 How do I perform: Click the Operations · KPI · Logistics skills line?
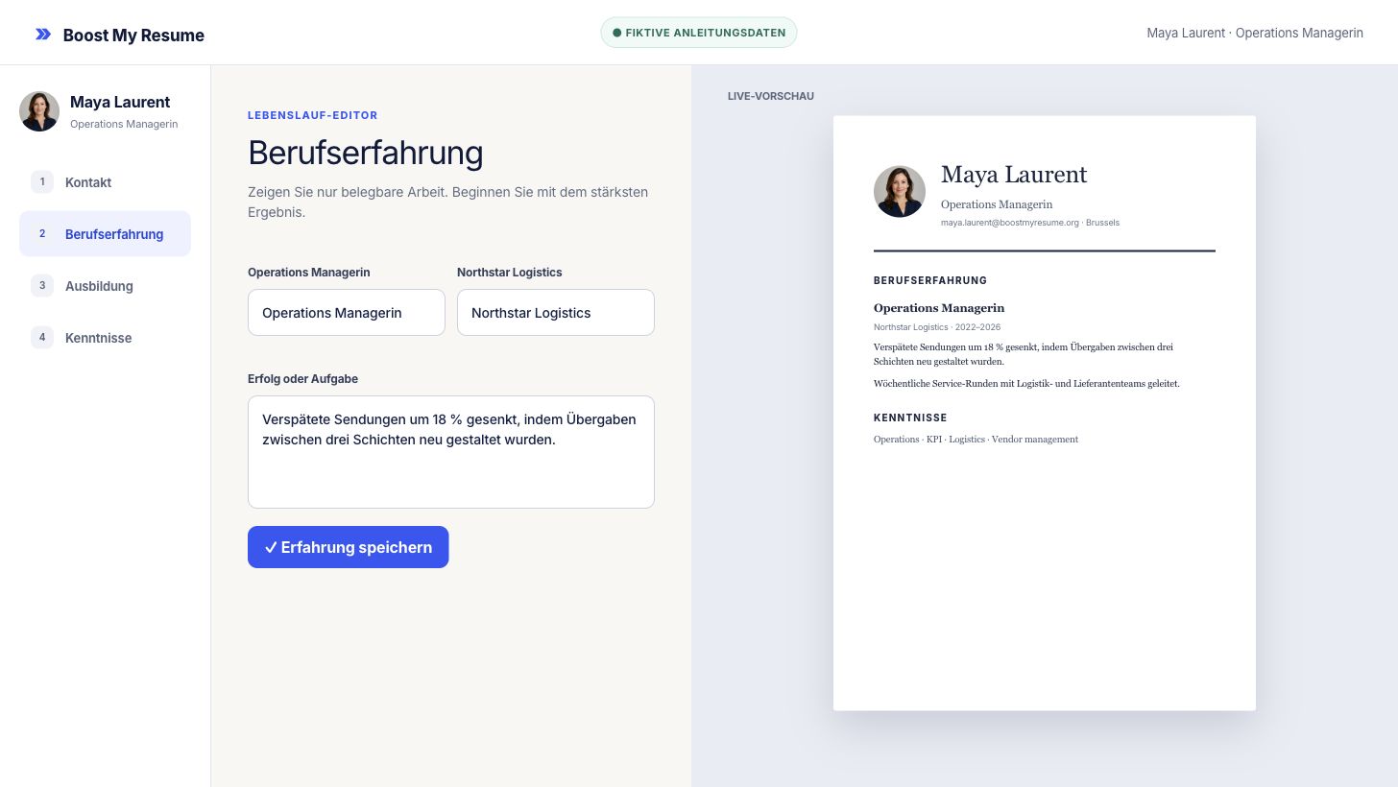click(976, 440)
